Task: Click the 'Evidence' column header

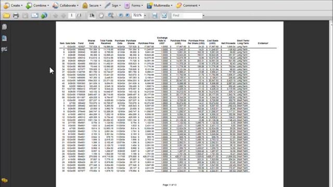Action: tap(263, 43)
